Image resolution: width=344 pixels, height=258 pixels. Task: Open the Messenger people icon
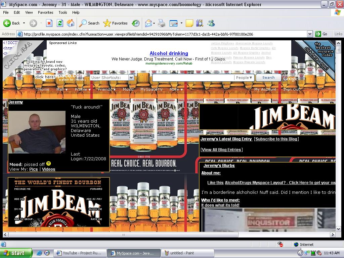(211, 23)
